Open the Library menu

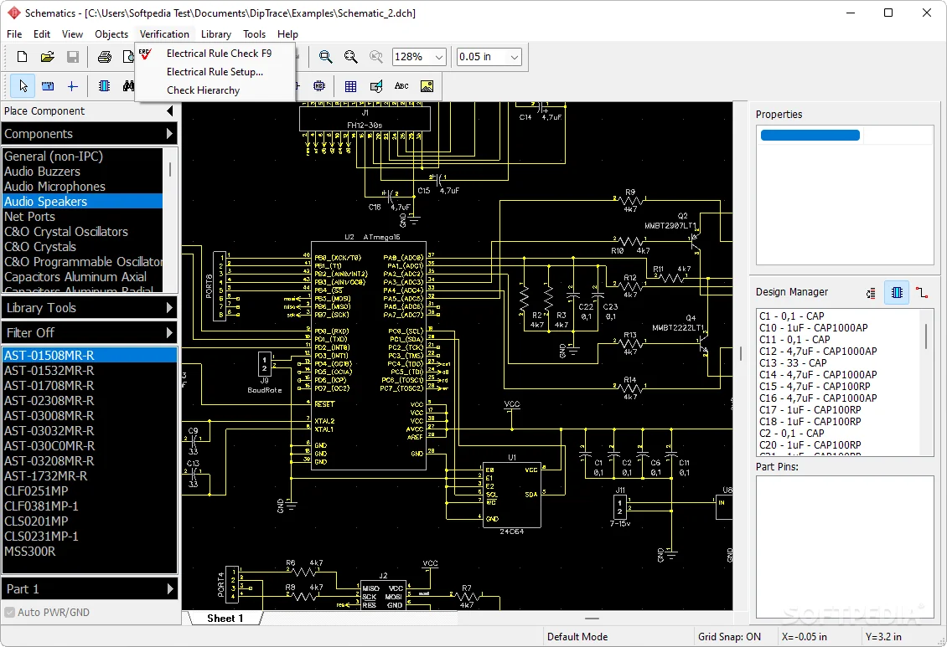216,34
